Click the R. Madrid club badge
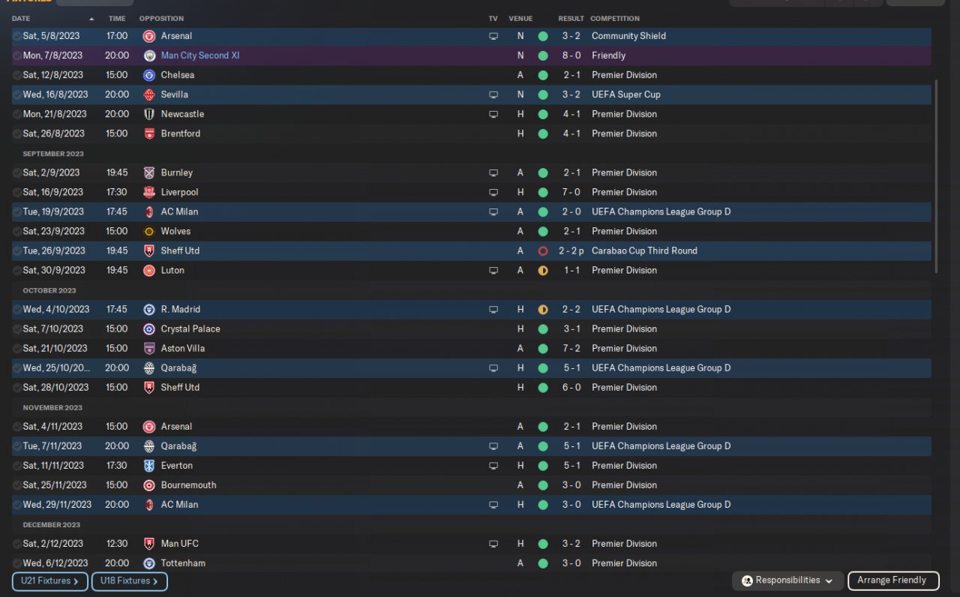The image size is (960, 597). coord(149,309)
